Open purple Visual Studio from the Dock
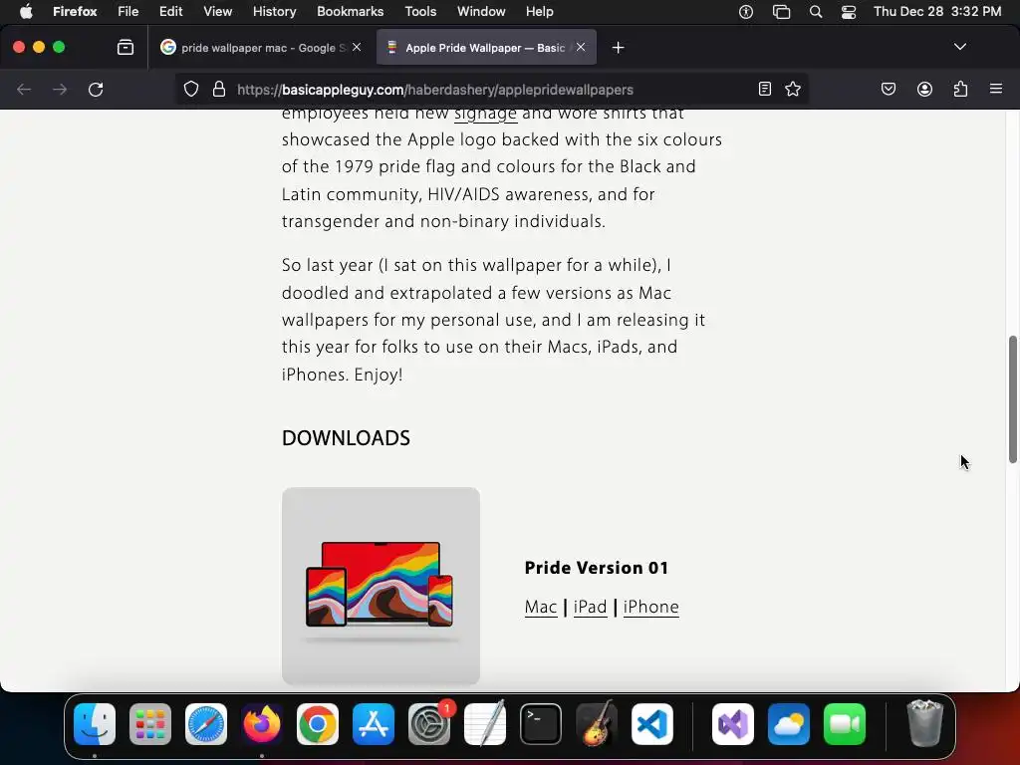Image resolution: width=1020 pixels, height=765 pixels. click(x=733, y=724)
